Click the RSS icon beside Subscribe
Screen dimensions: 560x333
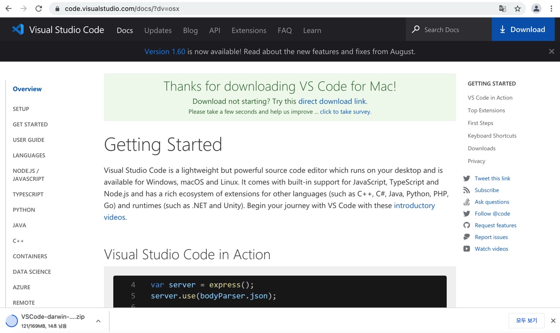tap(467, 190)
